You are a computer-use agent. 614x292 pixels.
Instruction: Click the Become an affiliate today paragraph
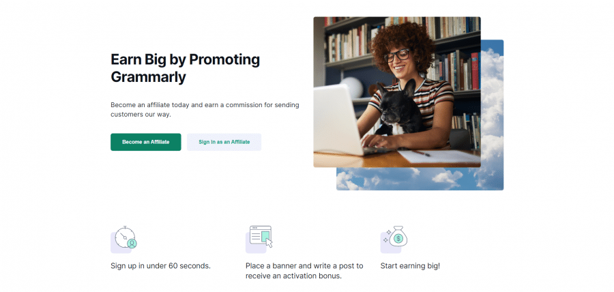pyautogui.click(x=205, y=110)
